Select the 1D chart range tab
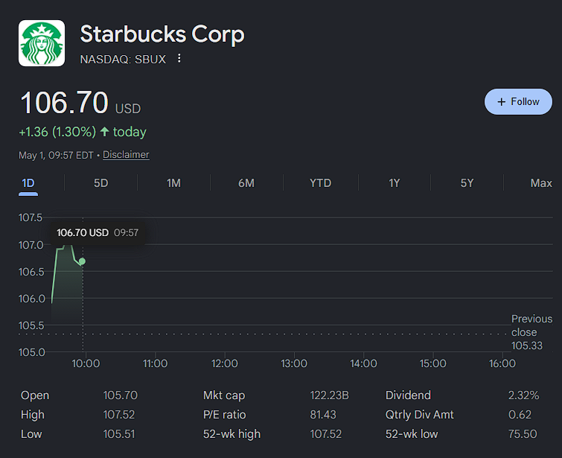This screenshot has width=562, height=458. (x=28, y=183)
